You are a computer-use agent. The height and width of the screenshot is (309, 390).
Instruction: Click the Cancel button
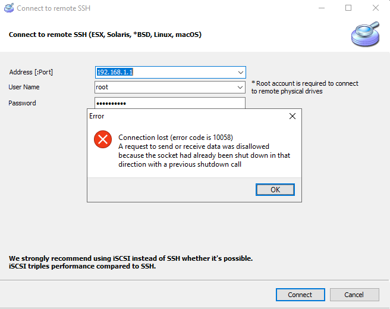click(354, 295)
